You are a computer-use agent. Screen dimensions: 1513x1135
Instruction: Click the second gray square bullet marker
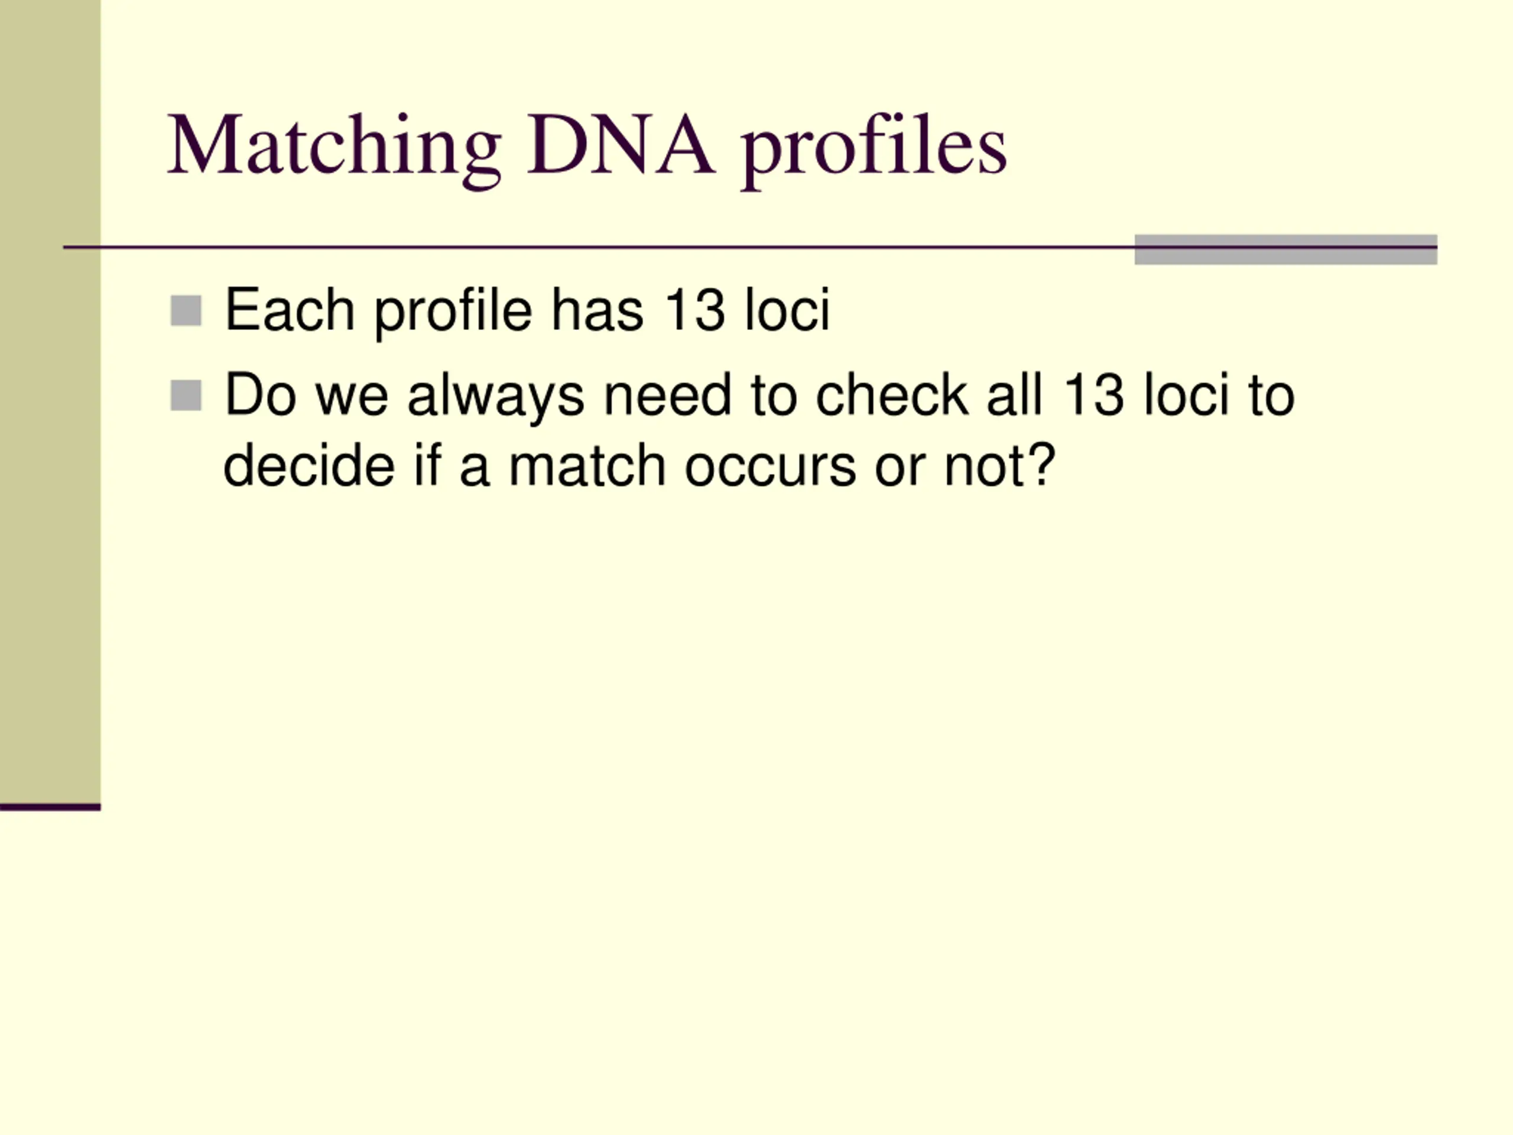186,395
